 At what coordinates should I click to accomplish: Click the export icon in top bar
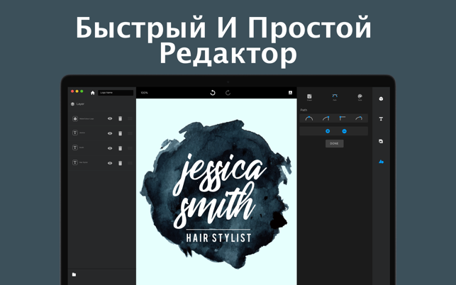pyautogui.click(x=290, y=93)
